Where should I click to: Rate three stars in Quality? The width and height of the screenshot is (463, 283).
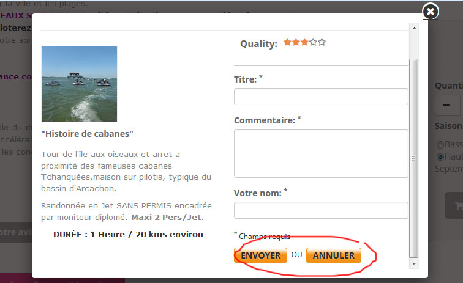click(x=304, y=42)
